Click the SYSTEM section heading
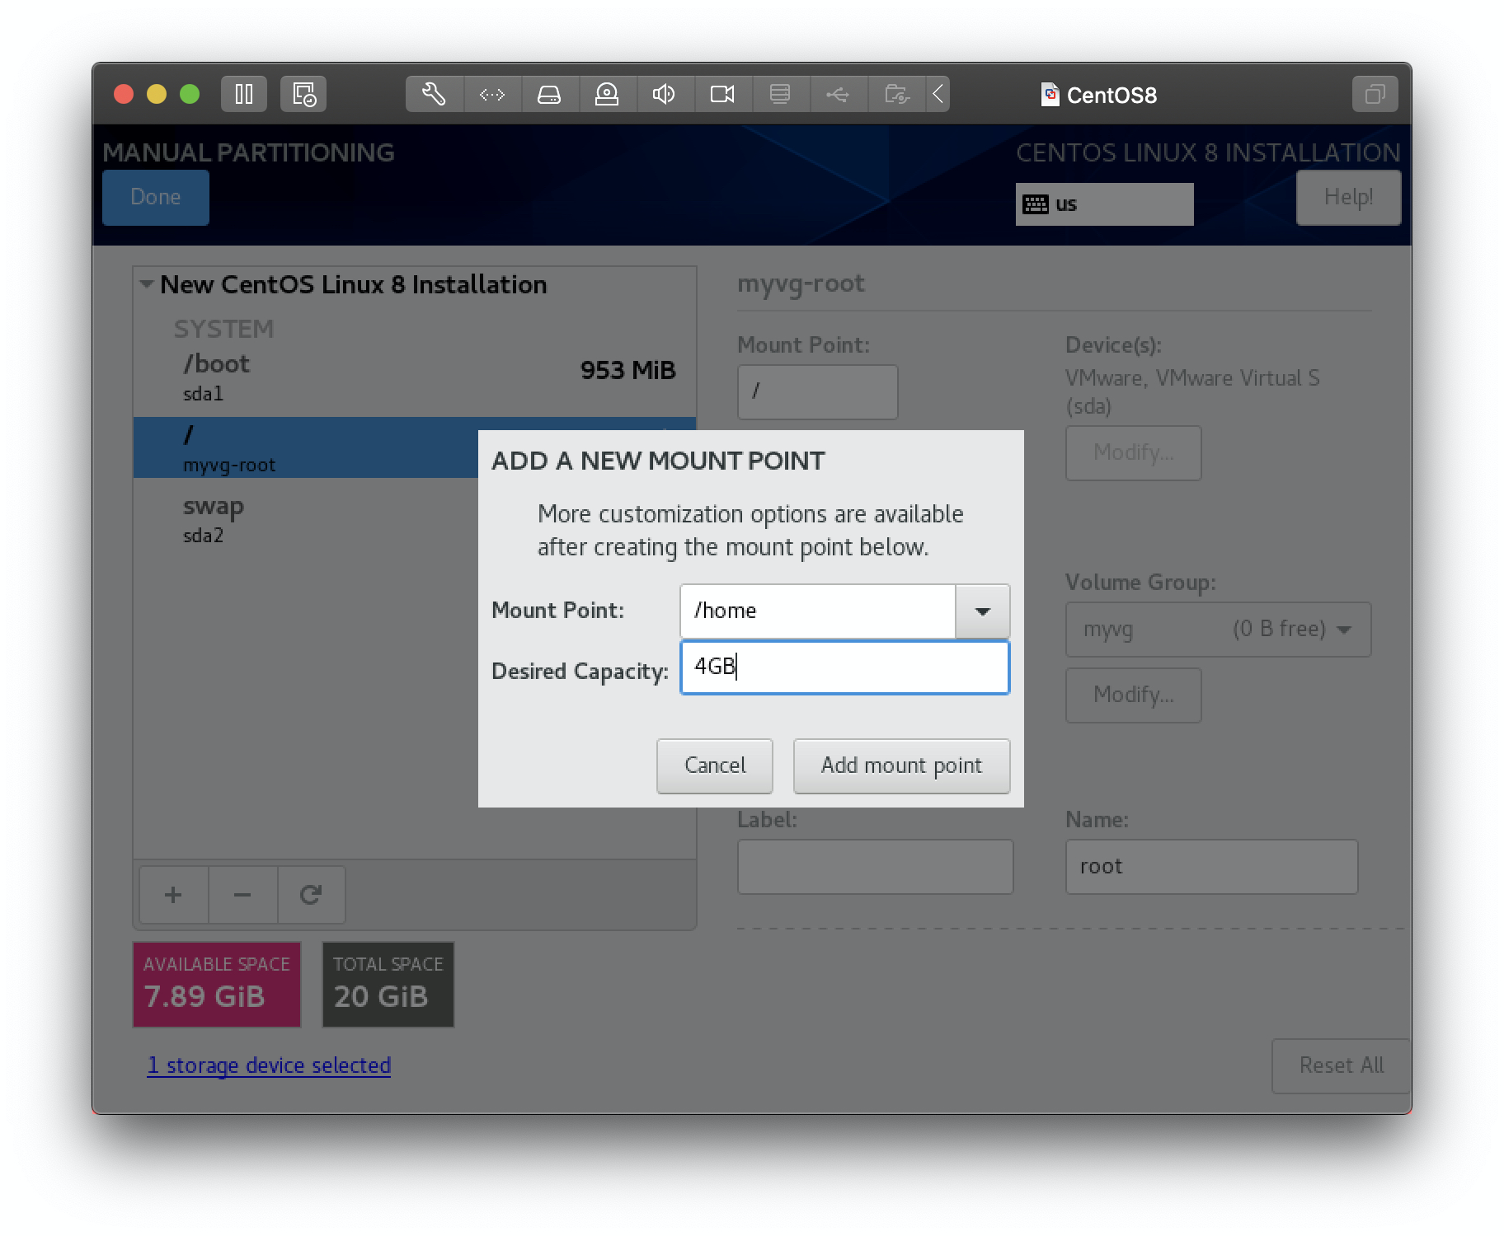 [223, 329]
